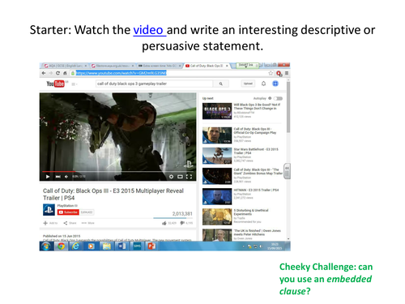Toggle theater mode in the player
The height and width of the screenshot is (304, 405).
pyautogui.click(x=180, y=177)
